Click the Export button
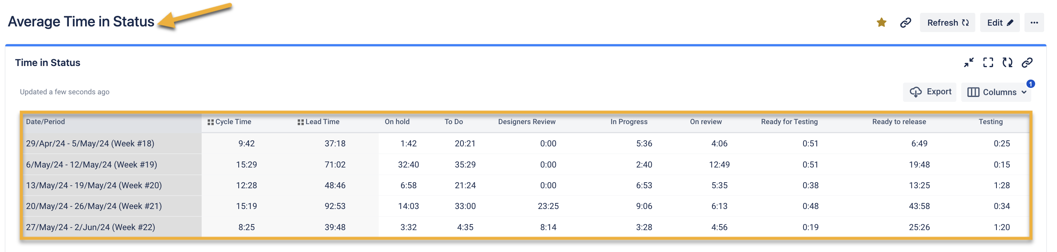Viewport: 1057px width, 252px height. click(x=930, y=92)
